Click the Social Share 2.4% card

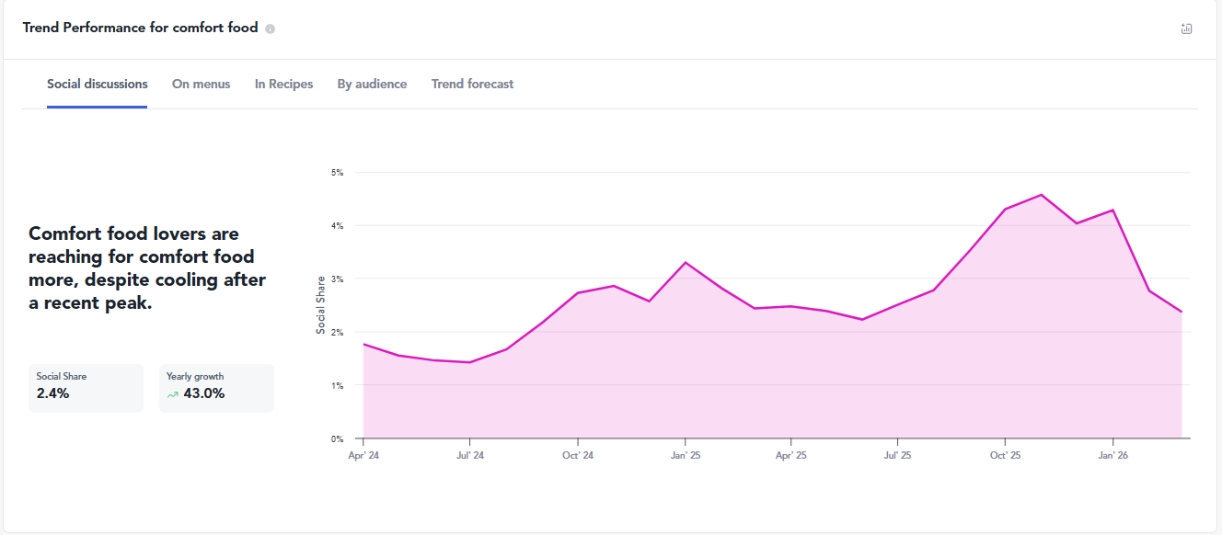click(x=86, y=388)
